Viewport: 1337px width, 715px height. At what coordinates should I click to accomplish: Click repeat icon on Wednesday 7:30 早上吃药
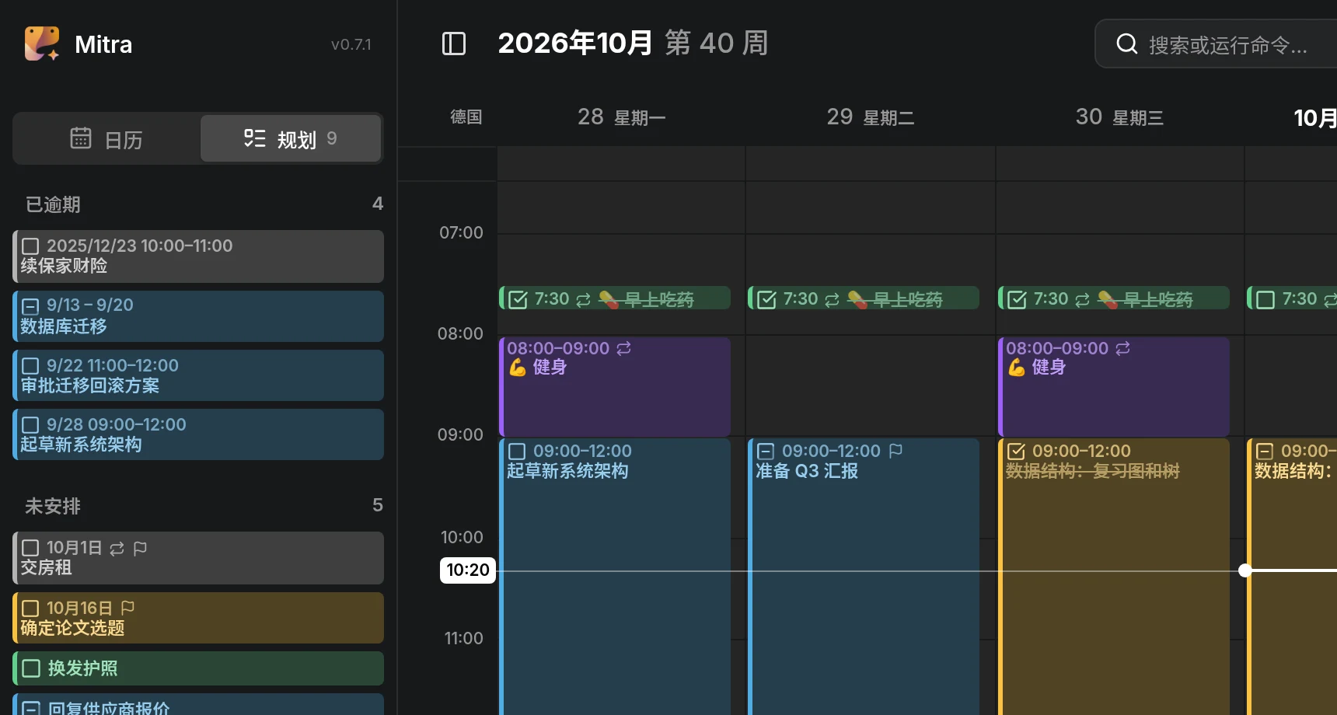1082,299
